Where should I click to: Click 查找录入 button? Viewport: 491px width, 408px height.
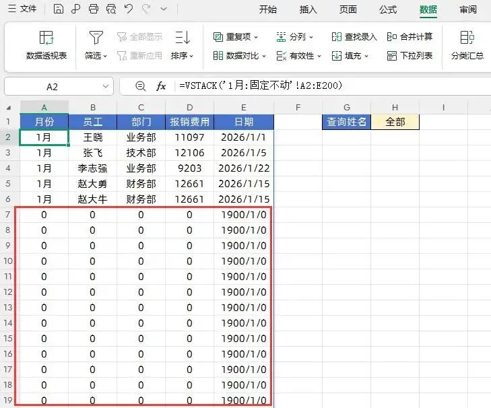coord(354,37)
